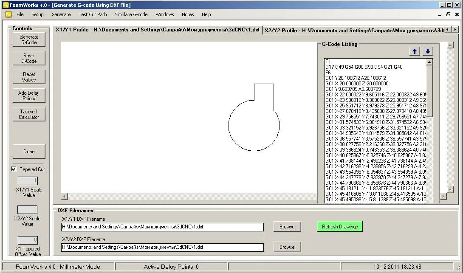Viewport: 463px width, 273px height.
Task: Click the X1/Y1 Scale Value field
Action: [x=28, y=180]
